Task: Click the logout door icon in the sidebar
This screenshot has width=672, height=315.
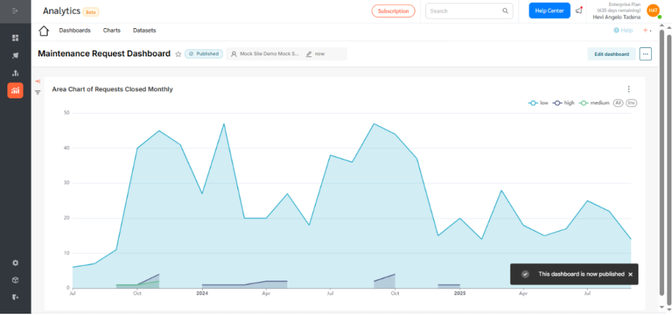Action: coord(15,297)
